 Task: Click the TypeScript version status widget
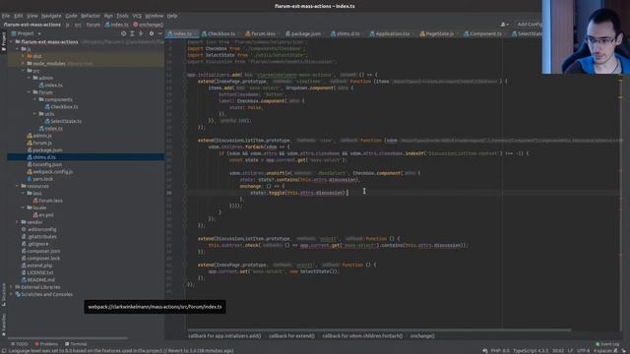pyautogui.click(x=531, y=351)
